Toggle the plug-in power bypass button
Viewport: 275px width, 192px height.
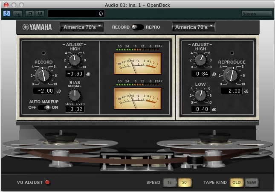pos(6,14)
